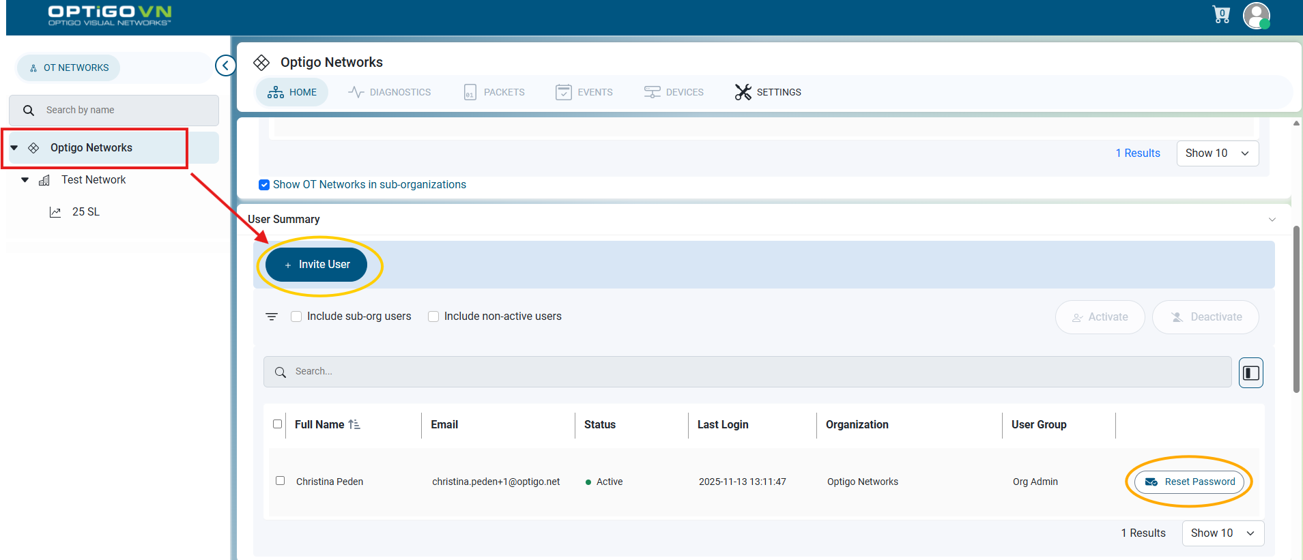The width and height of the screenshot is (1303, 560).
Task: Click the upper 1 Results link
Action: coord(1138,153)
